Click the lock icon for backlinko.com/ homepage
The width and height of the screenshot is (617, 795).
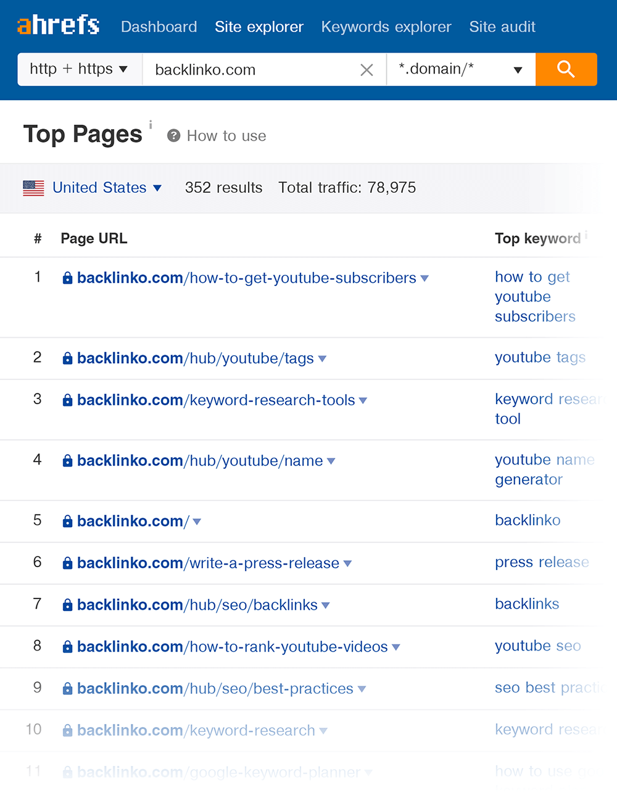pos(68,522)
